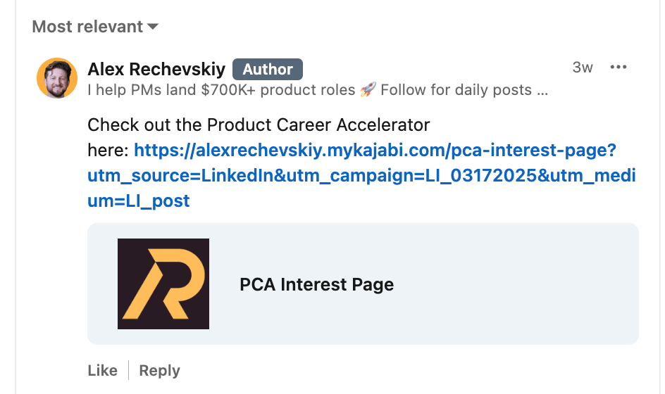665x394 pixels.
Task: Open the alexrechevskiy.mykajabi.com link
Action: pos(375,150)
